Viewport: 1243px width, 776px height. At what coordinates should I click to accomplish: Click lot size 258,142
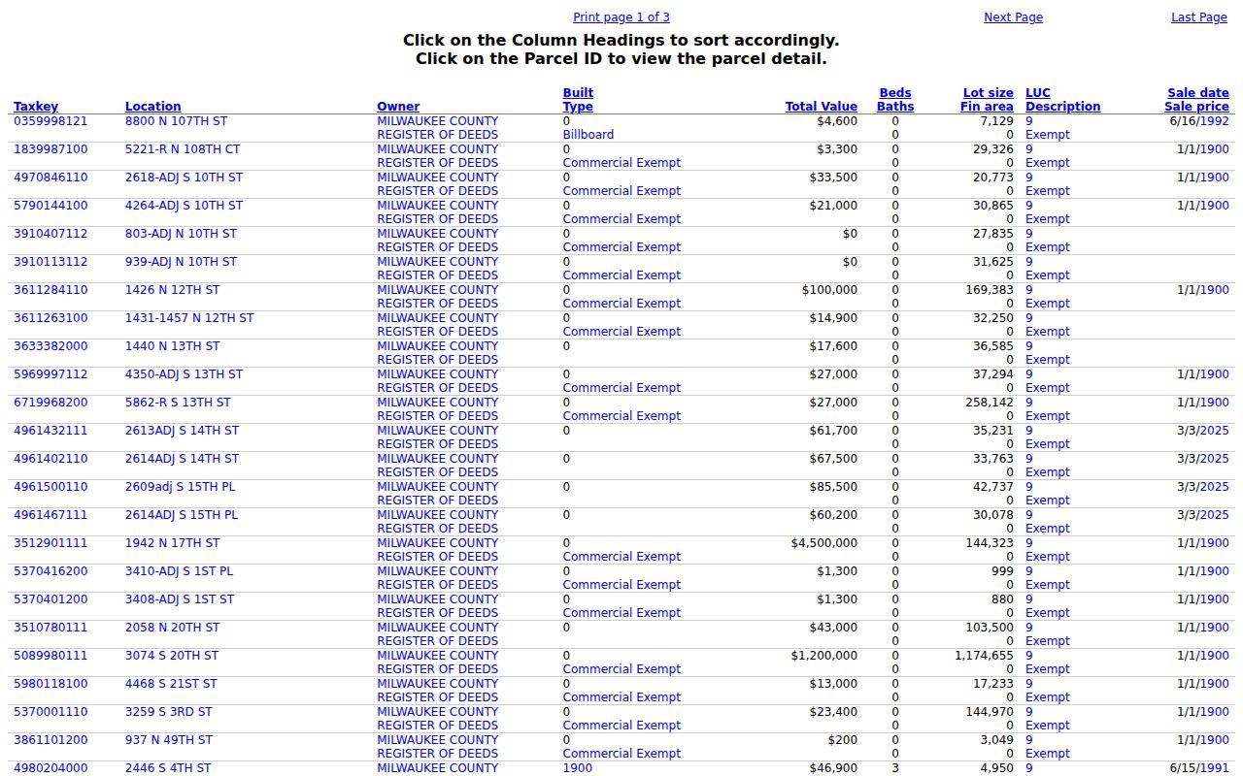(989, 403)
